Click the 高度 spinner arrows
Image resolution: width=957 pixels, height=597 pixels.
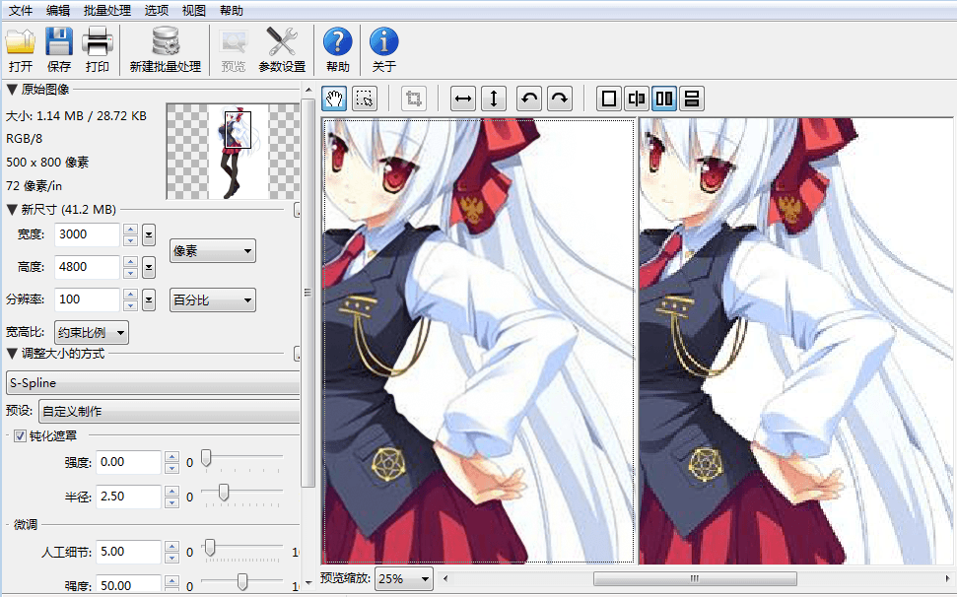(x=130, y=267)
